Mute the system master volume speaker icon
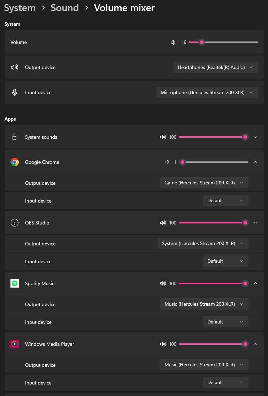The image size is (268, 396). [x=173, y=42]
